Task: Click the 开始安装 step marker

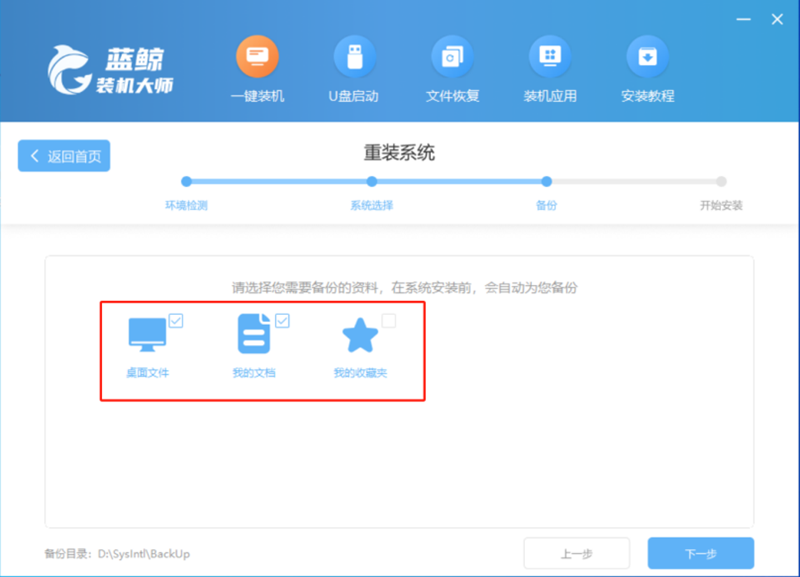Action: click(721, 181)
